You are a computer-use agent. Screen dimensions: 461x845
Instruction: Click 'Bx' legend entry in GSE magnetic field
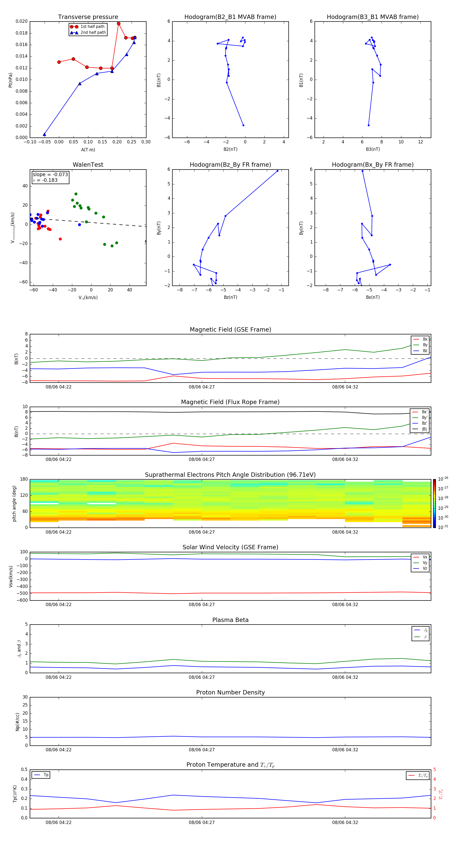pos(420,339)
